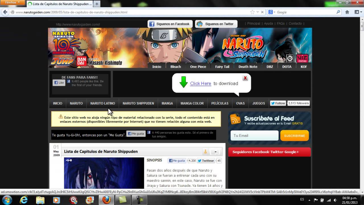364x205 pixels.
Task: Open the Google search engine selector
Action: [272, 12]
